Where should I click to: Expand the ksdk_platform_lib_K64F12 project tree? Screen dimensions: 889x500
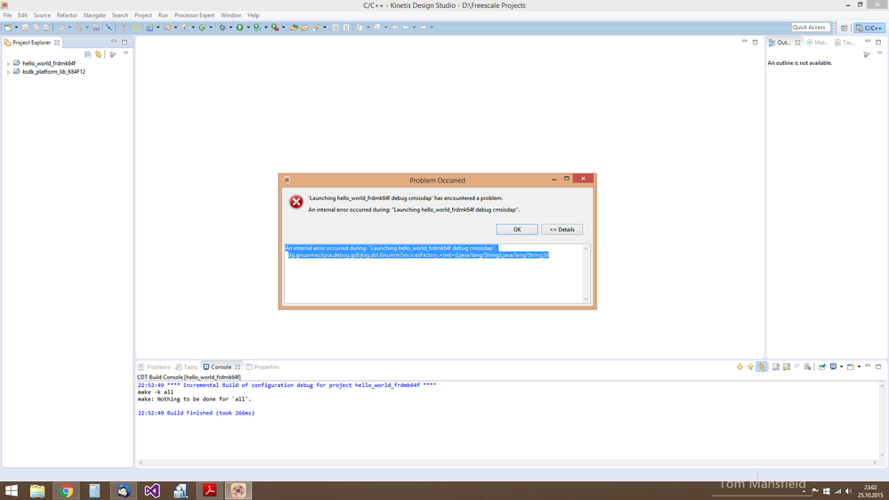tap(8, 73)
